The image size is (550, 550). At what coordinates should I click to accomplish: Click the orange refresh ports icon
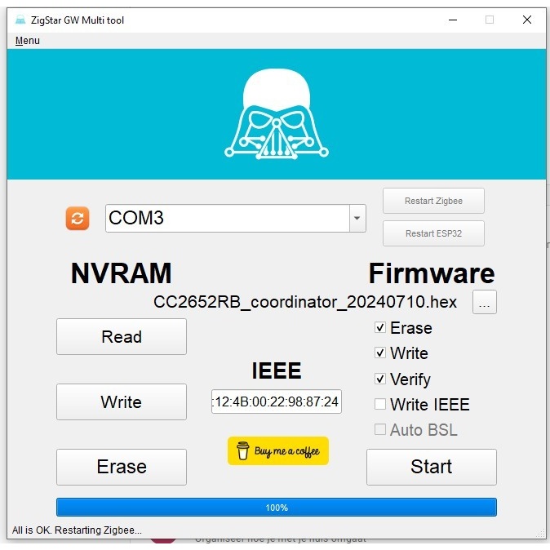78,218
